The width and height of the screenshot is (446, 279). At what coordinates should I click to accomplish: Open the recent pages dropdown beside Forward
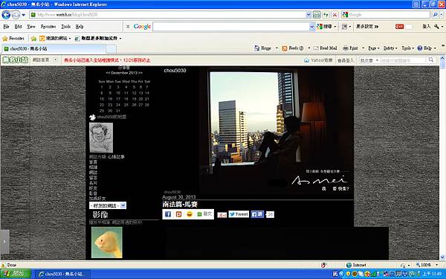click(x=24, y=15)
